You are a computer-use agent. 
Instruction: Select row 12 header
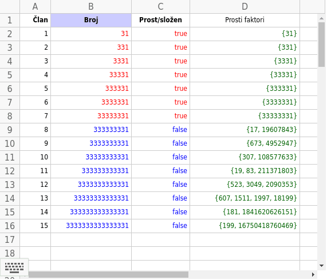pyautogui.click(x=10, y=171)
